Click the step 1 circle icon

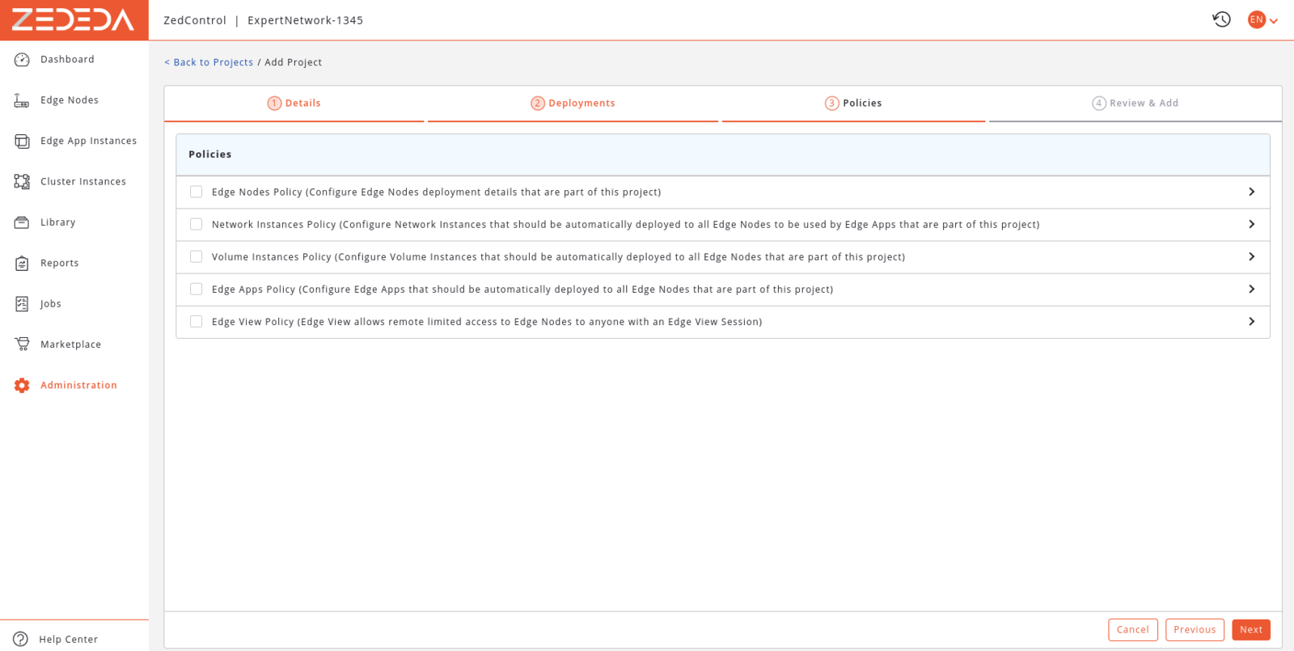pos(274,104)
